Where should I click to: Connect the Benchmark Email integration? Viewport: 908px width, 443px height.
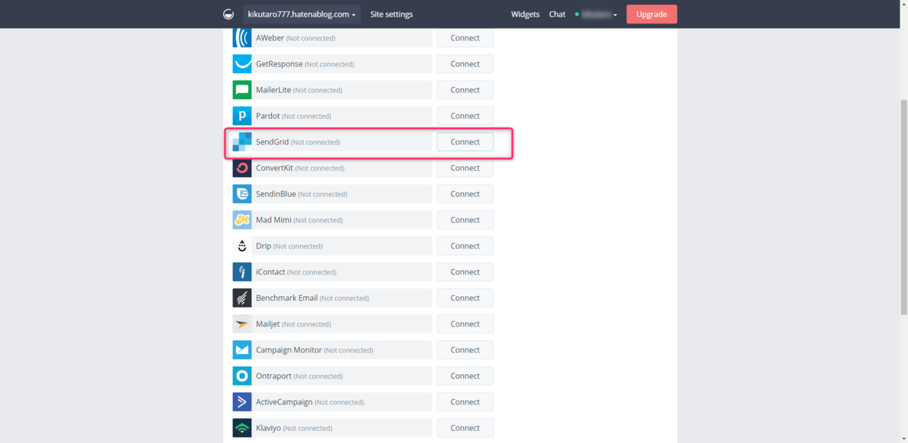465,298
